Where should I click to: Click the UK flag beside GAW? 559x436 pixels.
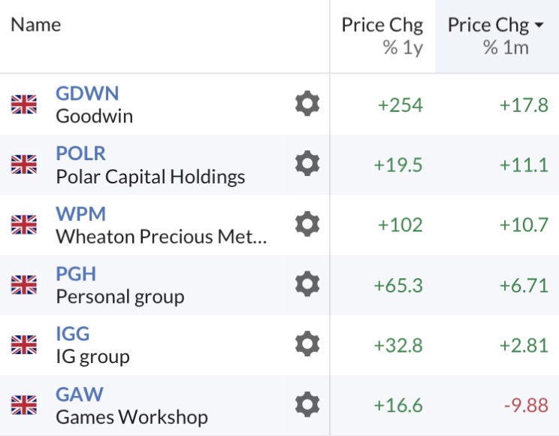[24, 405]
